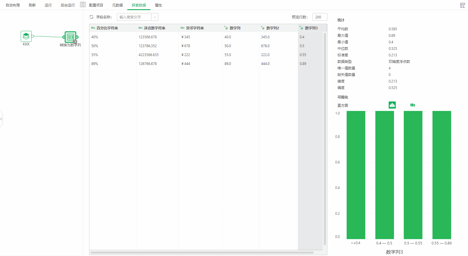468x256 pixels.
Task: Open the 配置项目 tab
Action: point(96,5)
